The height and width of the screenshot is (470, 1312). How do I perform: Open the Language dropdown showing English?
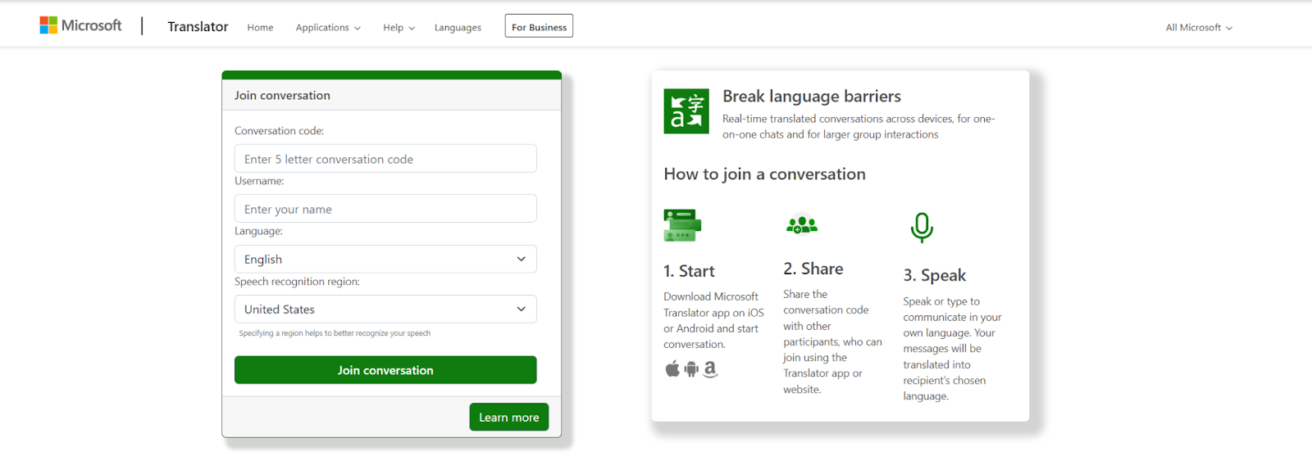pos(385,260)
